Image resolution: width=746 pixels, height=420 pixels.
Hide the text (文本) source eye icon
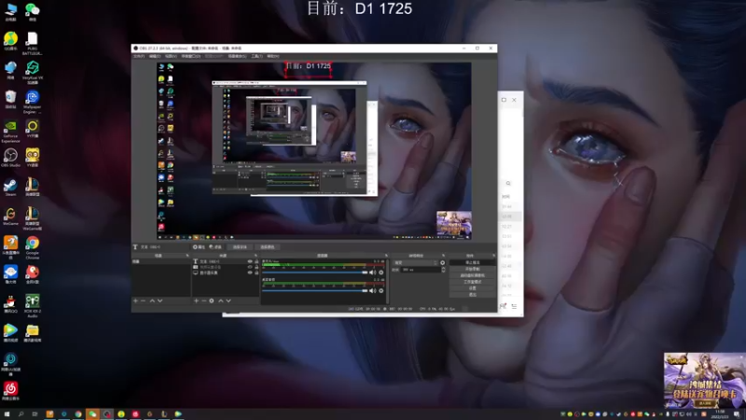coord(250,261)
